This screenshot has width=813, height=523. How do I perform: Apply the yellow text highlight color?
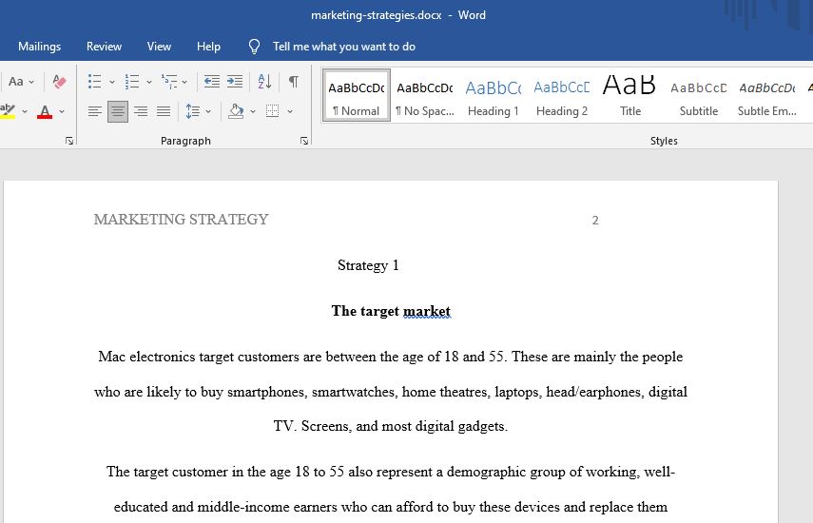pyautogui.click(x=8, y=111)
